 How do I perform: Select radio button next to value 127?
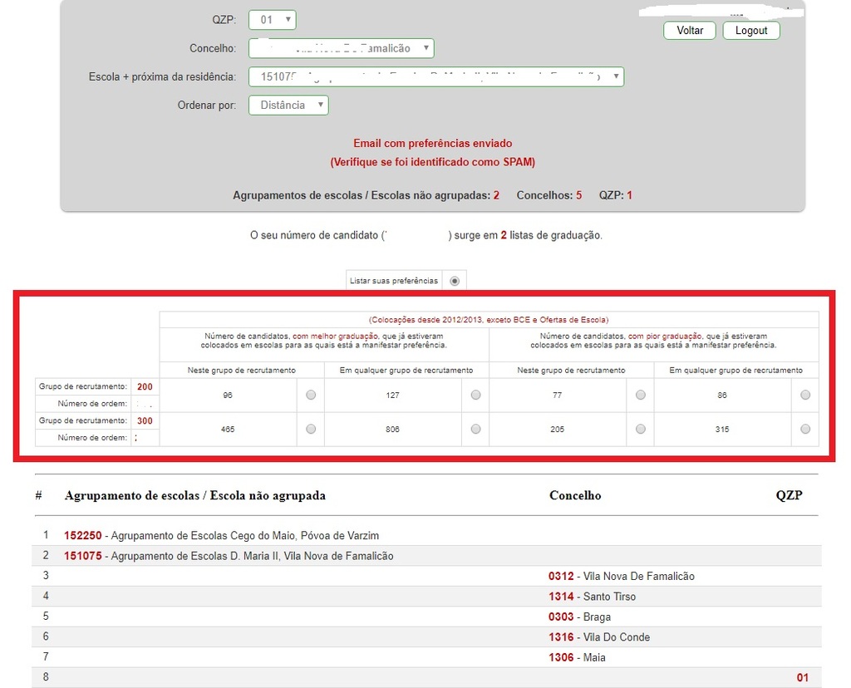click(x=475, y=396)
